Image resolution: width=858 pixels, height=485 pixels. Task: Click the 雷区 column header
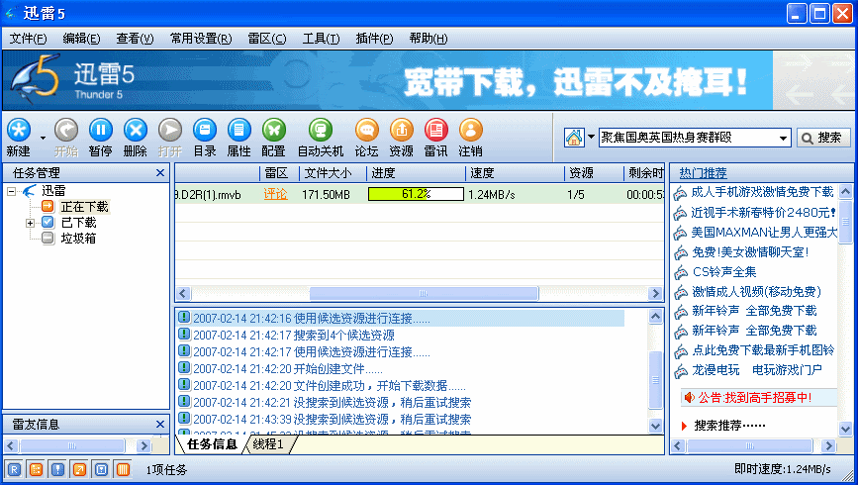(280, 173)
